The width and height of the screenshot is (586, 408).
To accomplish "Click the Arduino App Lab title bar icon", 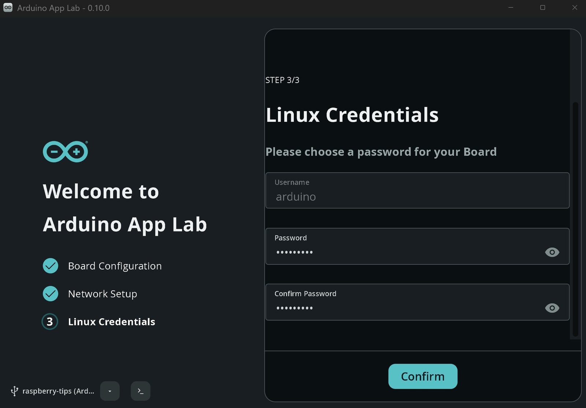I will 8,8.
